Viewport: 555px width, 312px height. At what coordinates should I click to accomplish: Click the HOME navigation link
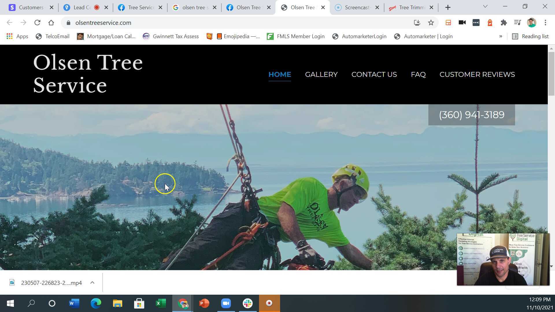coord(280,75)
